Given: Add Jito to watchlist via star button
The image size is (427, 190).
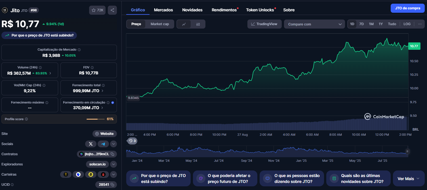Looking at the screenshot, I should coord(97,10).
